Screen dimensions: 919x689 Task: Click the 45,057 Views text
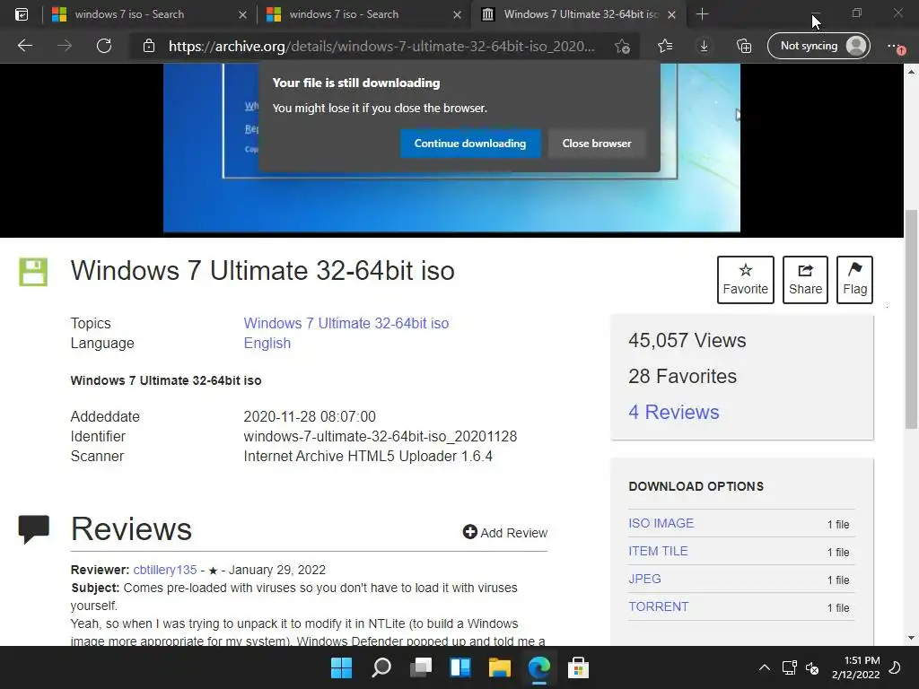coord(687,340)
